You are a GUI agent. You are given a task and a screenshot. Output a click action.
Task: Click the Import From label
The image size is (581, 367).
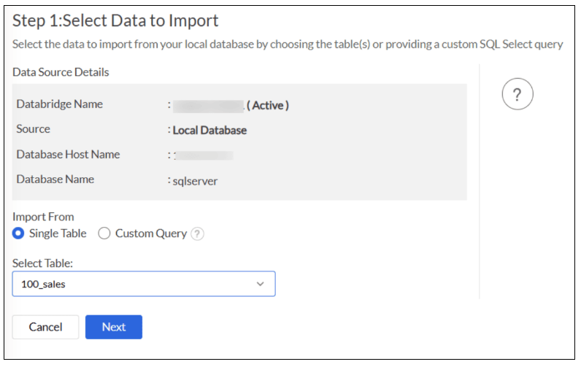(43, 217)
